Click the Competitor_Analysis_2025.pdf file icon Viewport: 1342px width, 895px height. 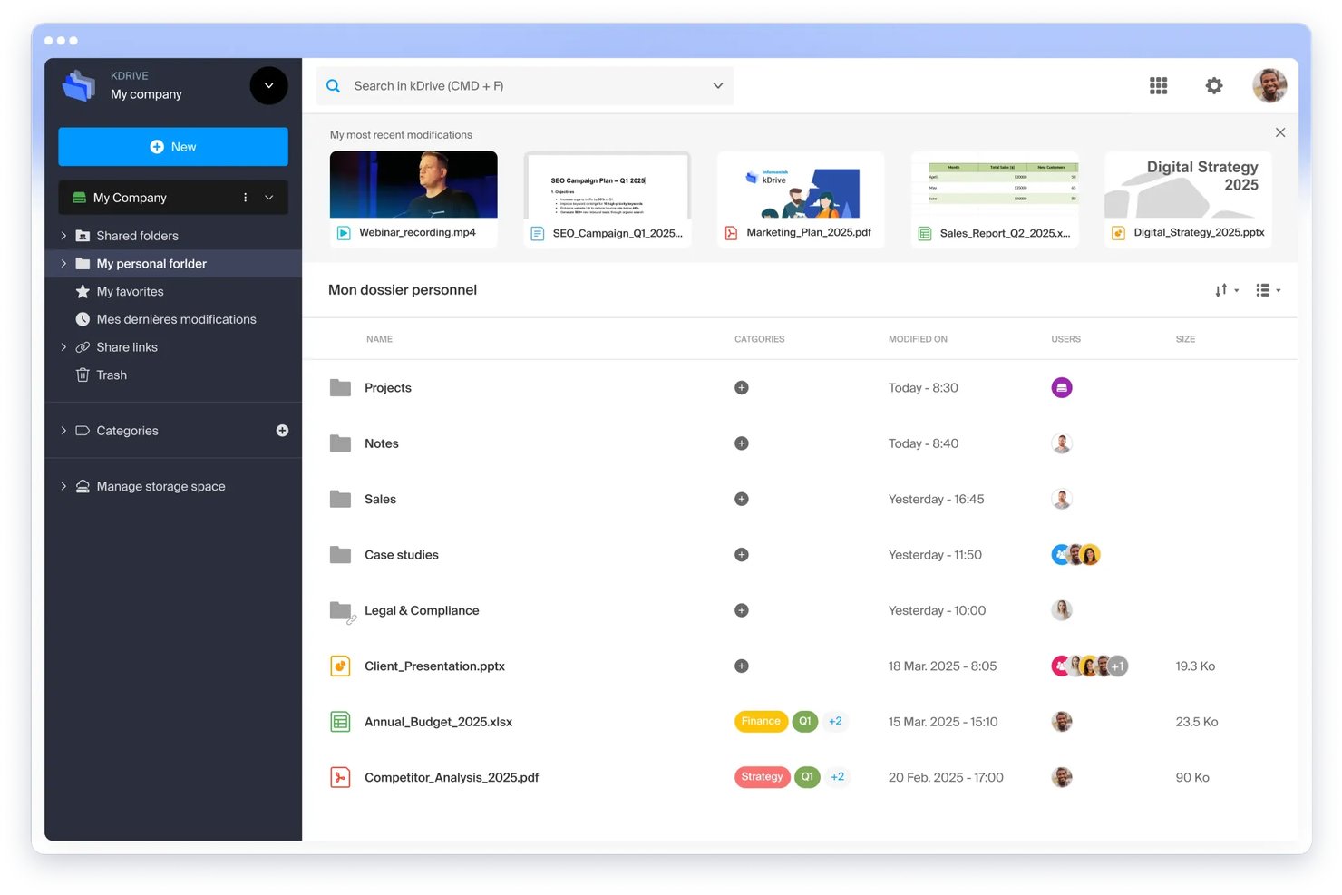[340, 777]
